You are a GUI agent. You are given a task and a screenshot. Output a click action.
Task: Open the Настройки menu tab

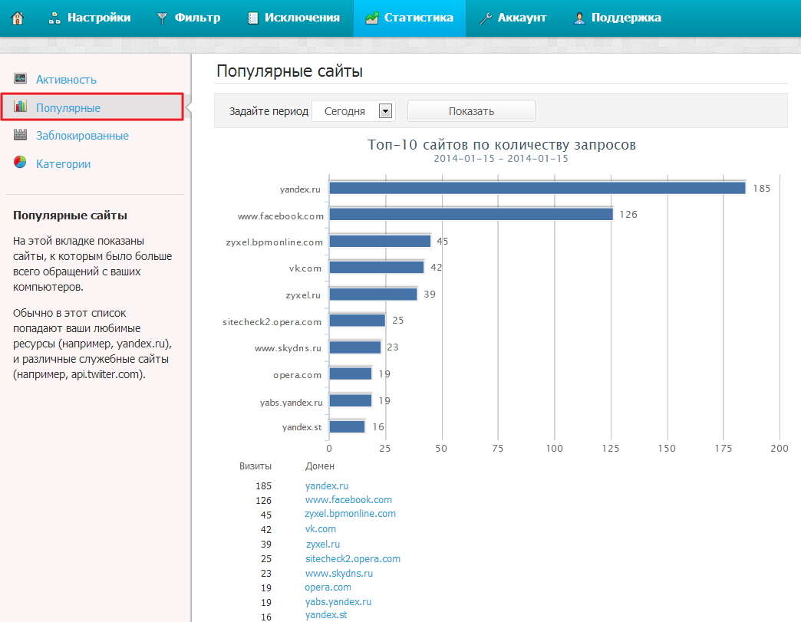90,18
